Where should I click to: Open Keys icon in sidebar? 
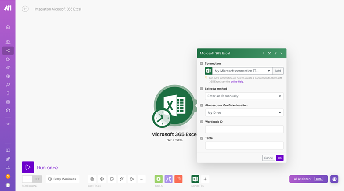click(x=8, y=85)
